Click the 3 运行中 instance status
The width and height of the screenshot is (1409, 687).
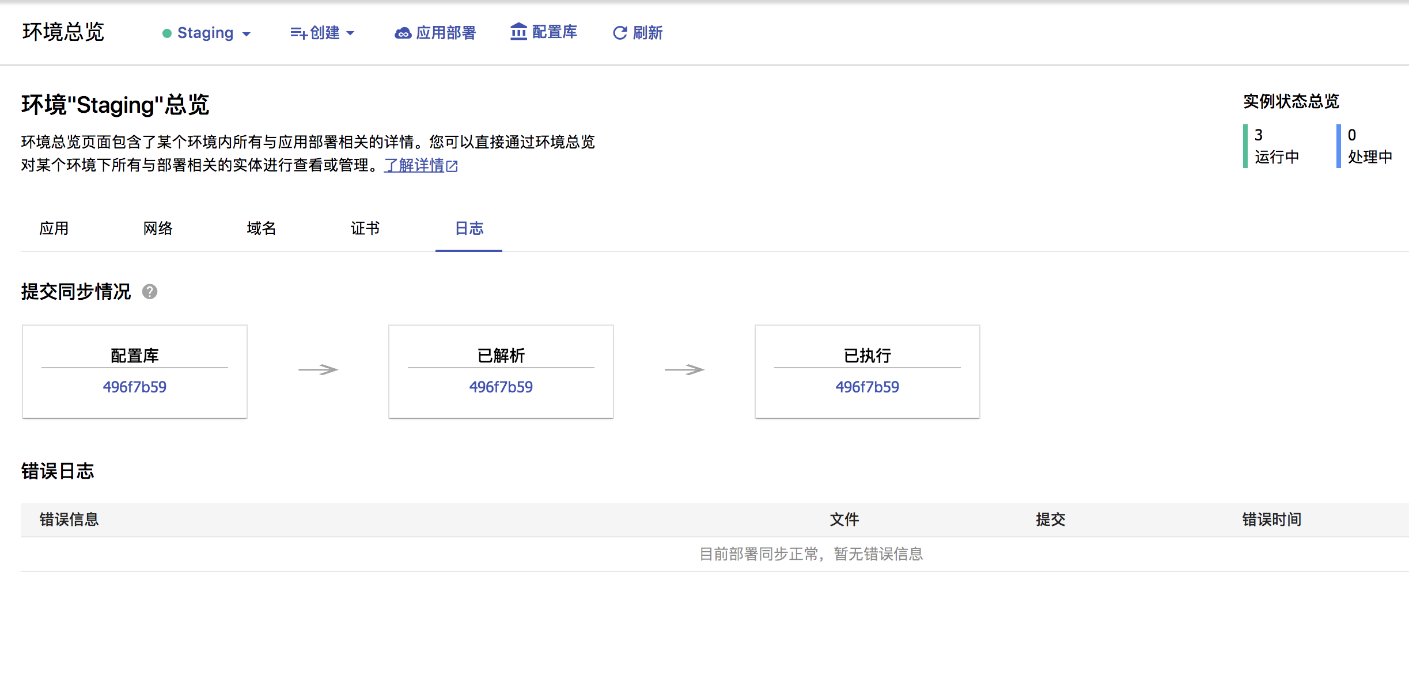[1272, 146]
